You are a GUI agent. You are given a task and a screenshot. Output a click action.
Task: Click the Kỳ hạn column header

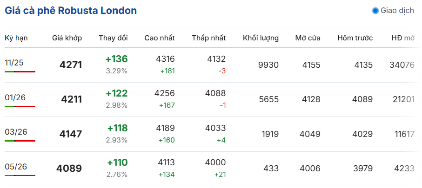pyautogui.click(x=16, y=38)
